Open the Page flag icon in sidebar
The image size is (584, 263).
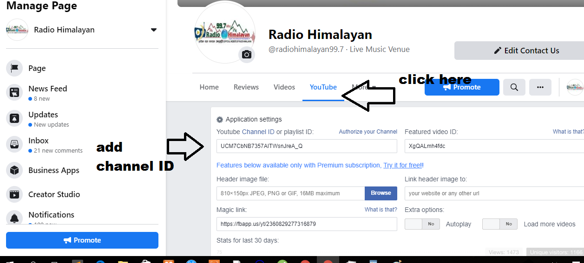pos(14,68)
